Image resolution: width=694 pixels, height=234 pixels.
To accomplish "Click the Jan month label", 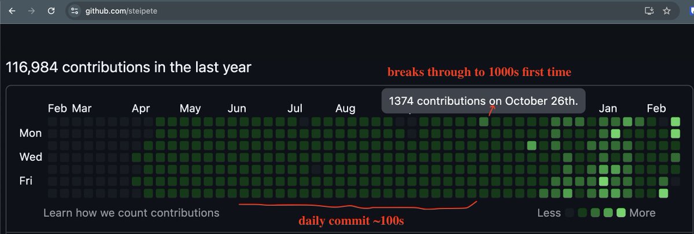I will [608, 108].
